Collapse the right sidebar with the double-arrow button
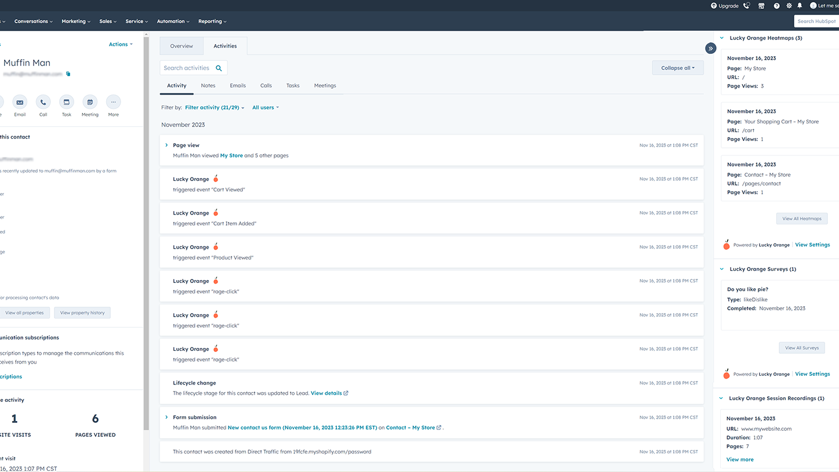The width and height of the screenshot is (839, 472). click(710, 48)
